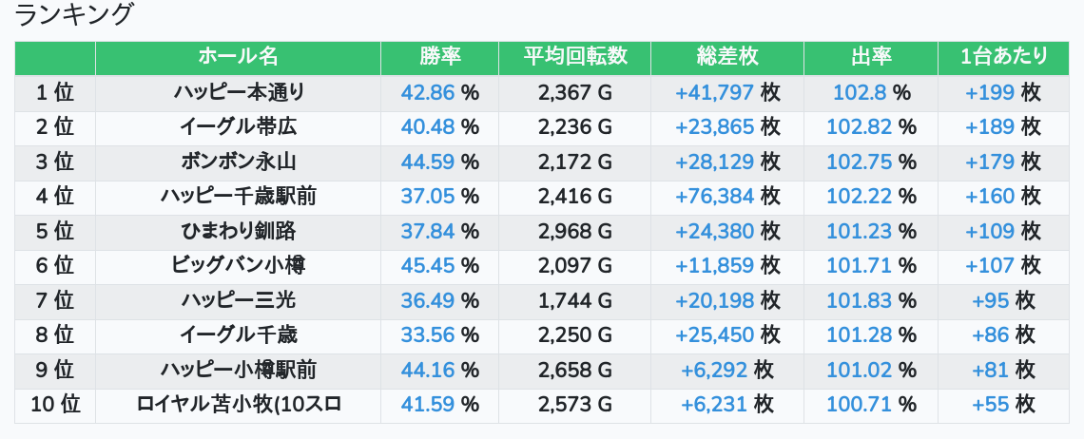The image size is (1084, 439).
Task: Open the ビッグバン小樽 hall entry
Action: coord(239,266)
